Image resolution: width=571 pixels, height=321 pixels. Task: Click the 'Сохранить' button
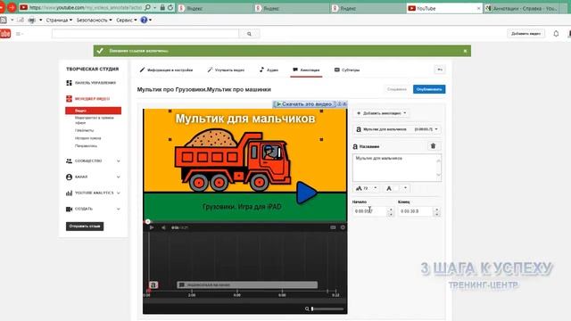pos(396,89)
